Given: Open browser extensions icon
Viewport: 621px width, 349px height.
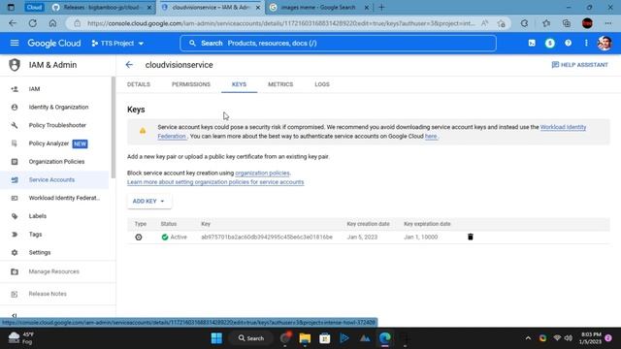Looking at the screenshot, I should (x=524, y=23).
